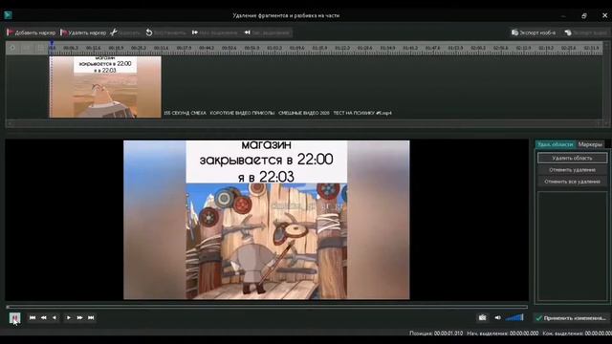The width and height of the screenshot is (612, 344).
Task: Click the 01:03.2 timestamp on the ruler
Action: (x=274, y=48)
